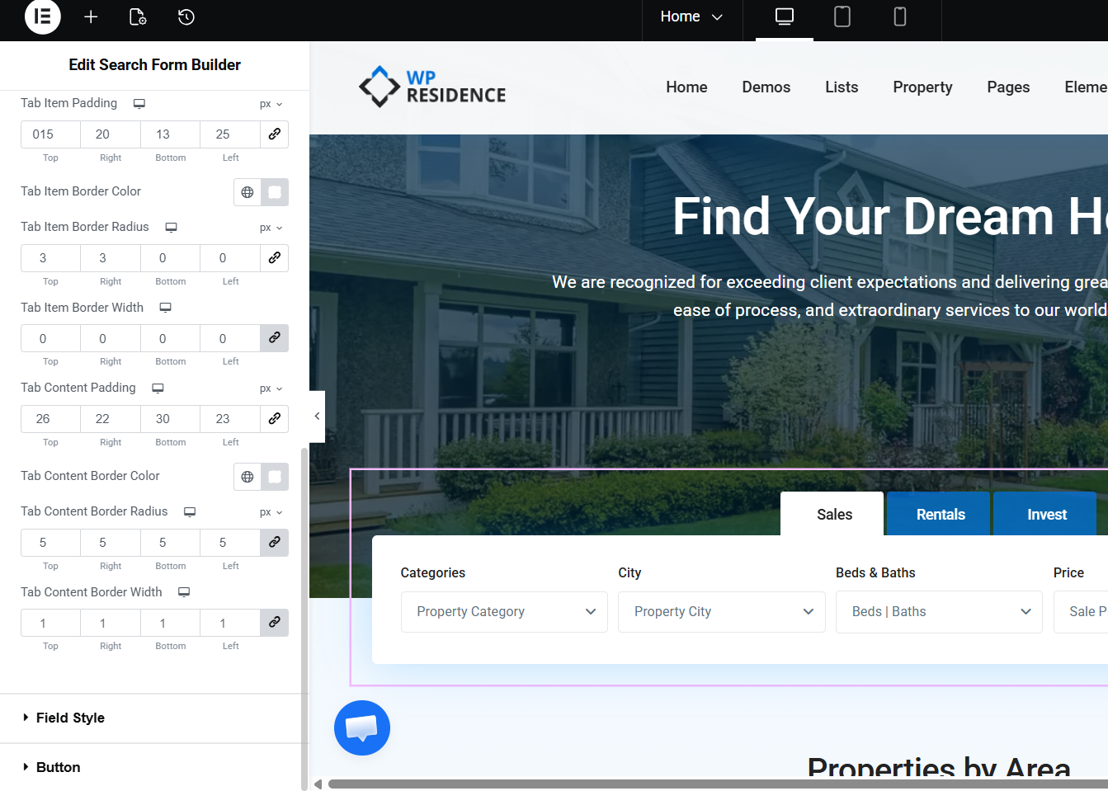
Task: Click global color icon for Tab Item Border Color
Action: 248,192
